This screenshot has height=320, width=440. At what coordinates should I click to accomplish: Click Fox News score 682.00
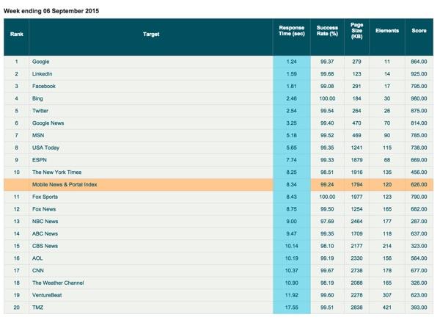[419, 209]
